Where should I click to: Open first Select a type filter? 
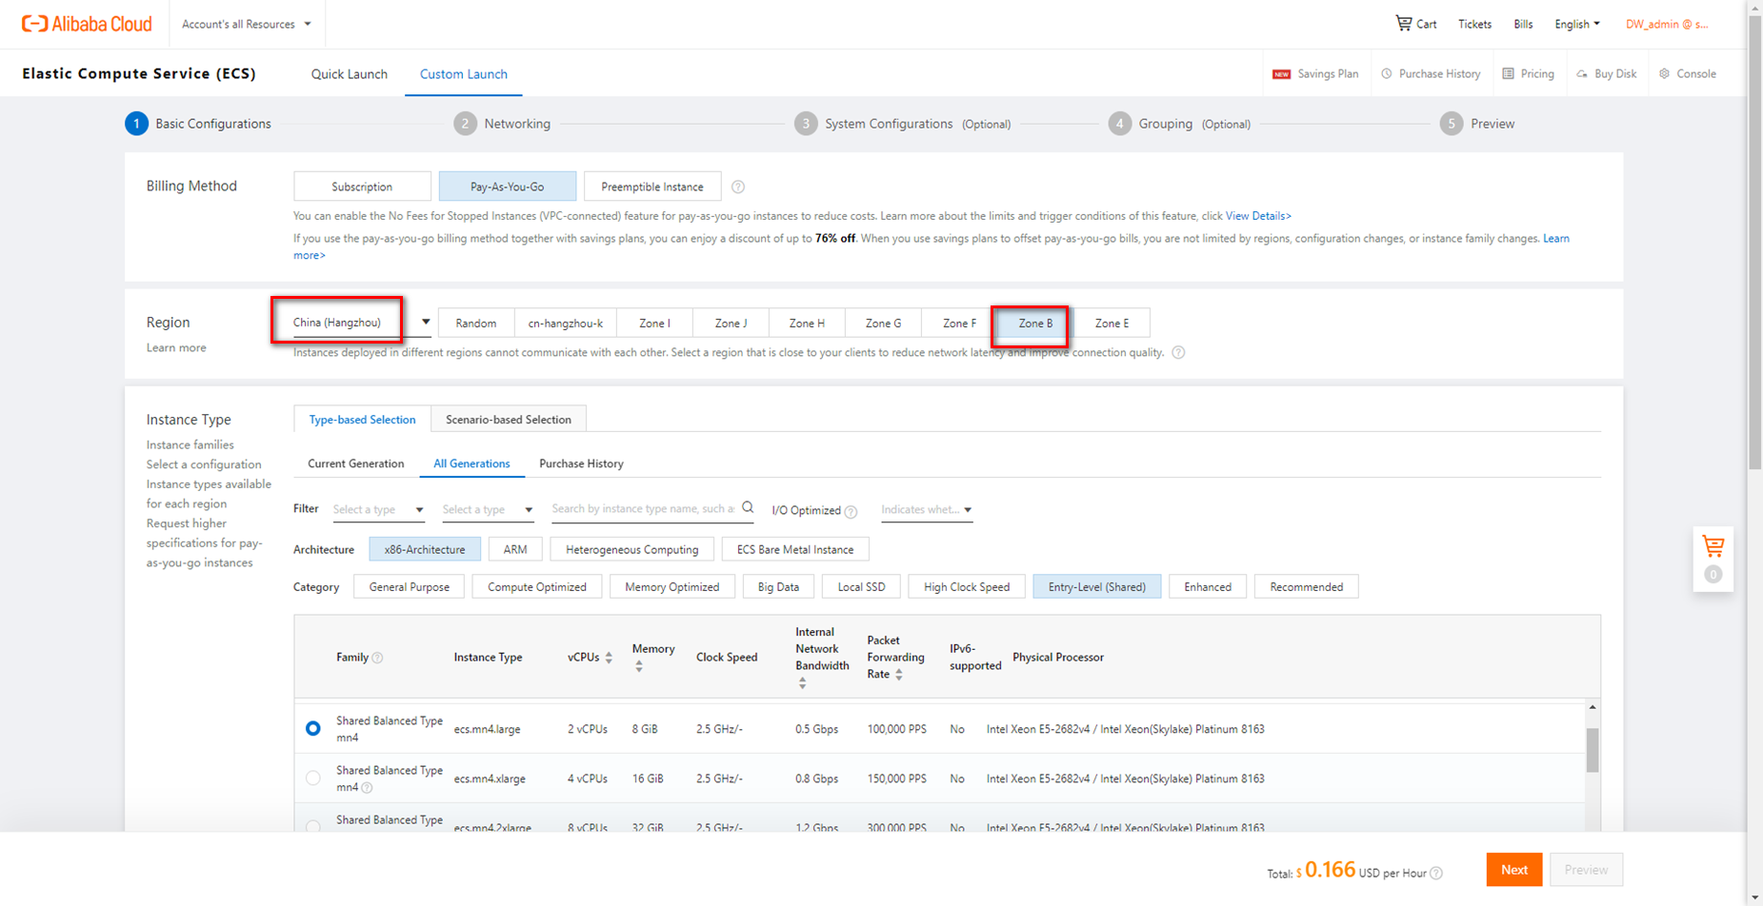click(378, 510)
